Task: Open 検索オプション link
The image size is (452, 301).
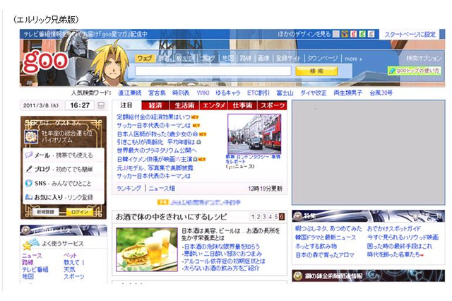Action: click(424, 58)
